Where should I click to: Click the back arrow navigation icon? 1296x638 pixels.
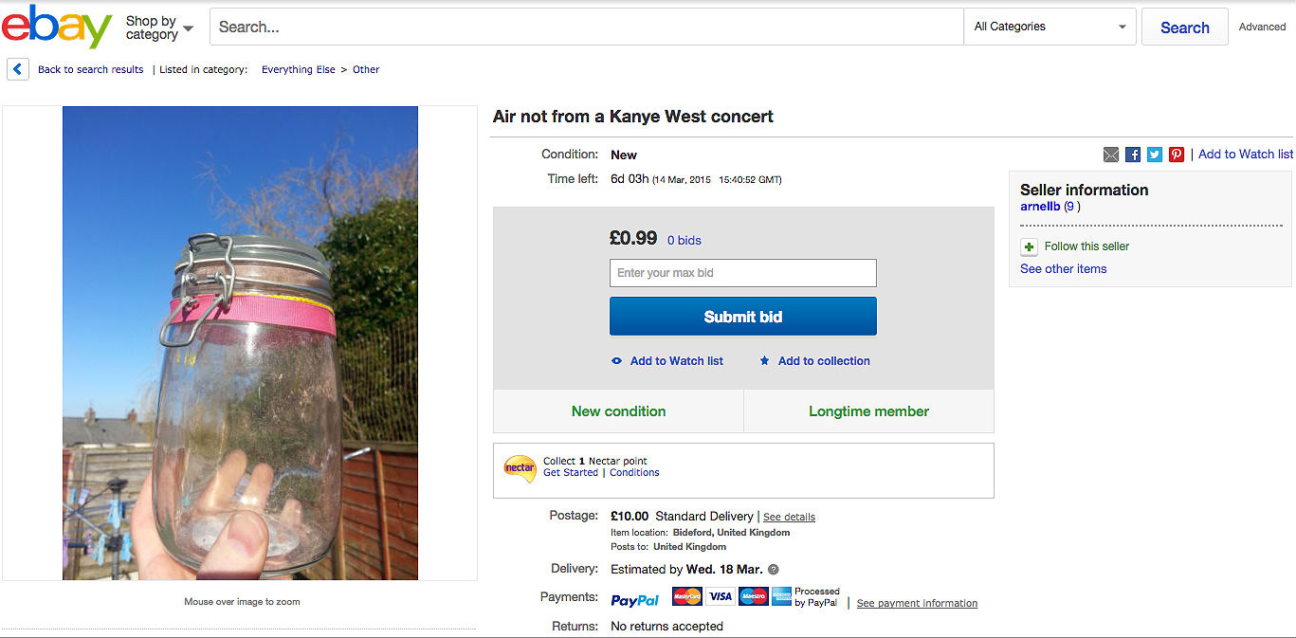point(17,68)
